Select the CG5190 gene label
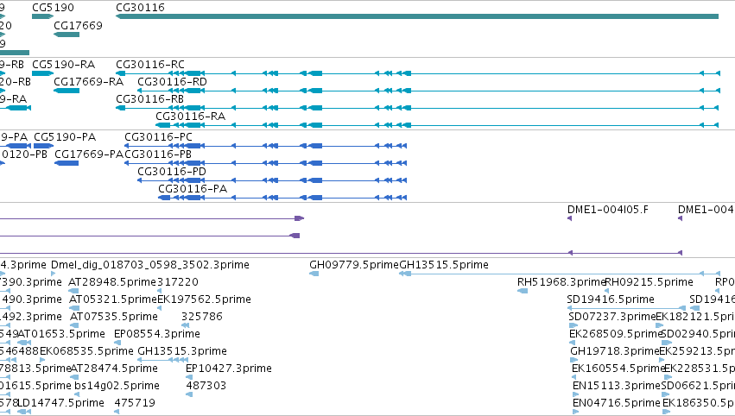The width and height of the screenshot is (735, 416). 53,8
